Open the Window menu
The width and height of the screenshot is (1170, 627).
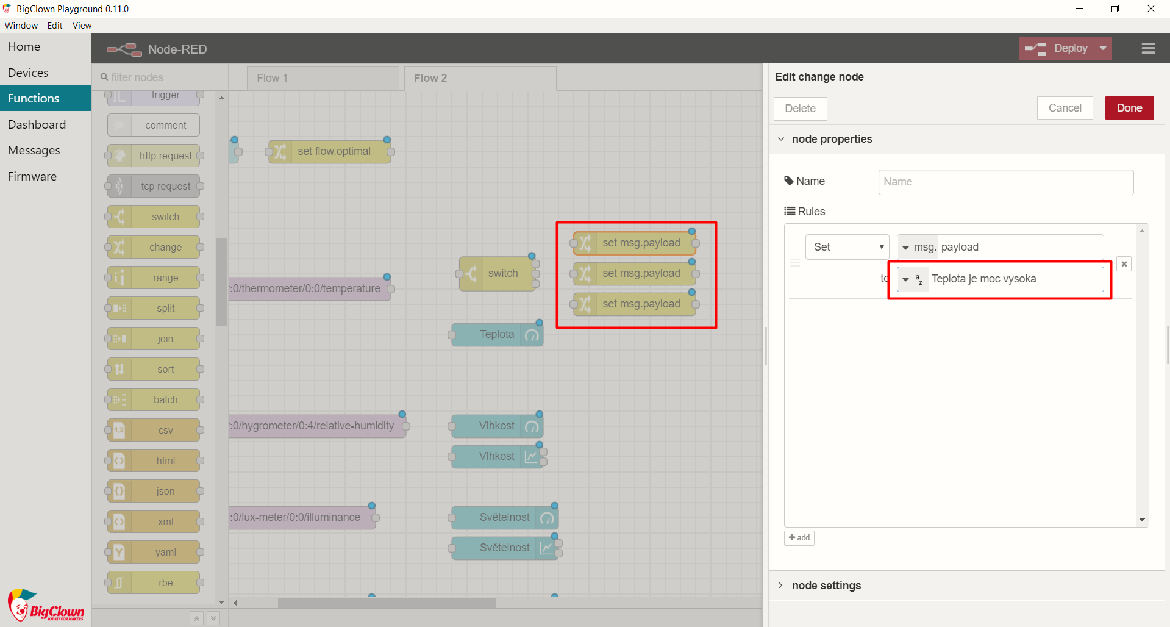[x=21, y=26]
